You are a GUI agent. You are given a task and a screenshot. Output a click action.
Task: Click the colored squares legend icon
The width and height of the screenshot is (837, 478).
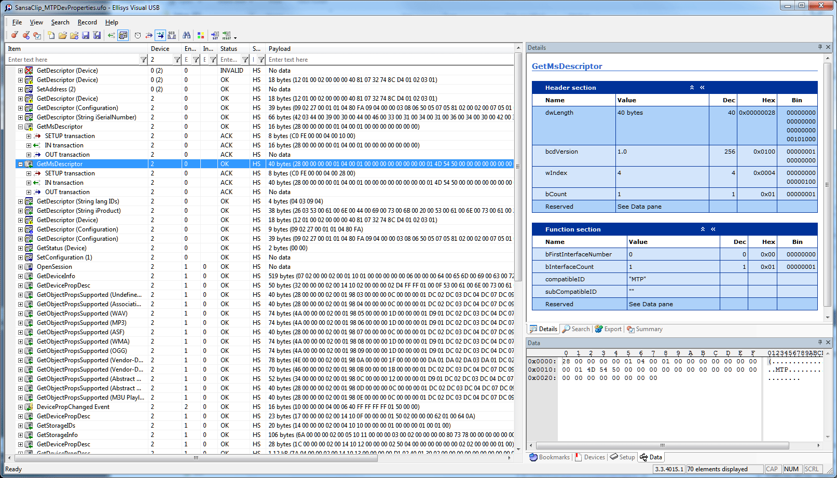201,35
